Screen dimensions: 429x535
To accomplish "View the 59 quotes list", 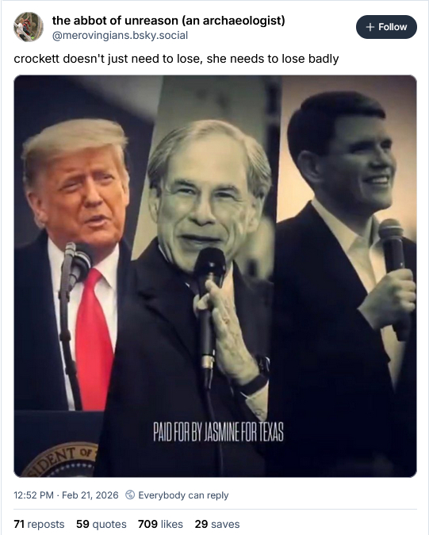I will pos(102,524).
